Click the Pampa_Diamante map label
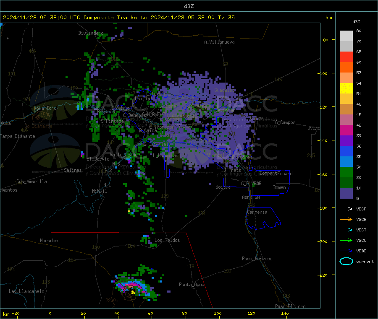 (18, 136)
